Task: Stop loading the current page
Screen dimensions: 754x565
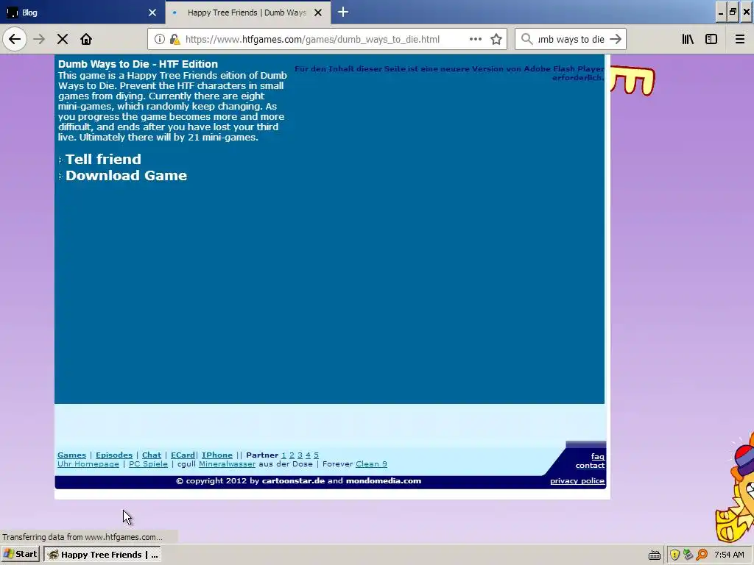Action: [63, 39]
